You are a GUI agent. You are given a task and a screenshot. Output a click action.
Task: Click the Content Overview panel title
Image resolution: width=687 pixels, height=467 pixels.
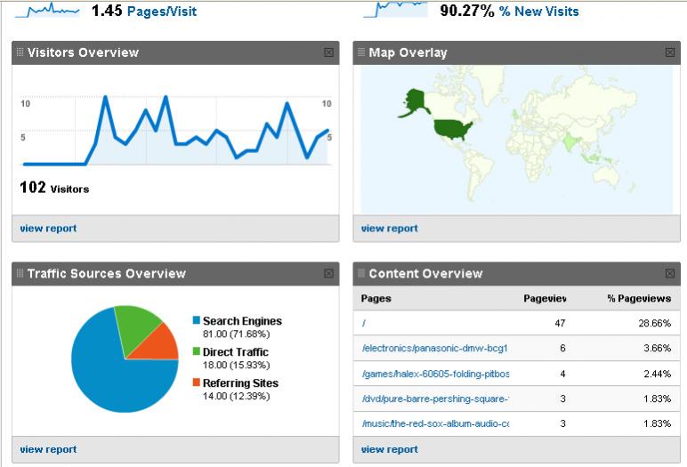pos(425,274)
